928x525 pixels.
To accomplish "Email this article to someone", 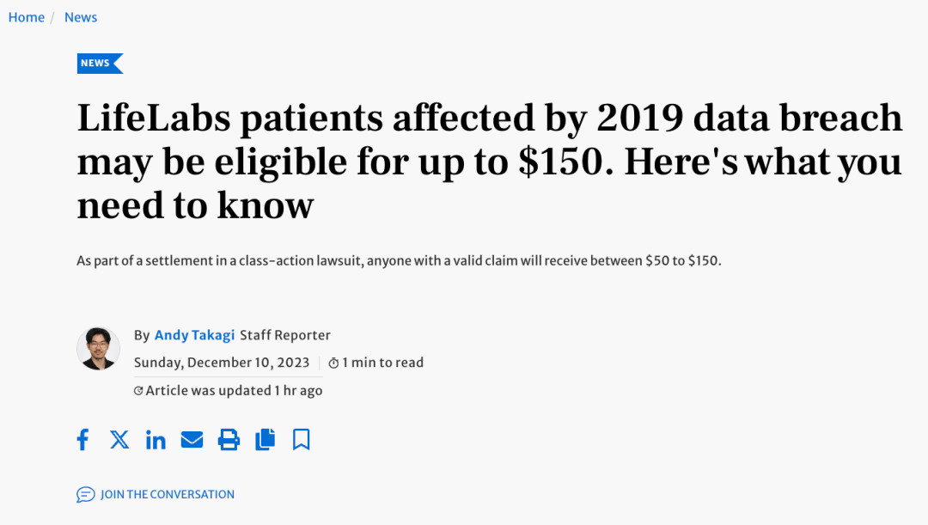I will pyautogui.click(x=192, y=439).
